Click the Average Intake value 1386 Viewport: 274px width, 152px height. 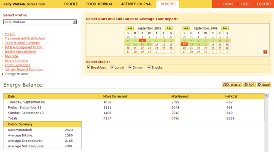[69, 136]
